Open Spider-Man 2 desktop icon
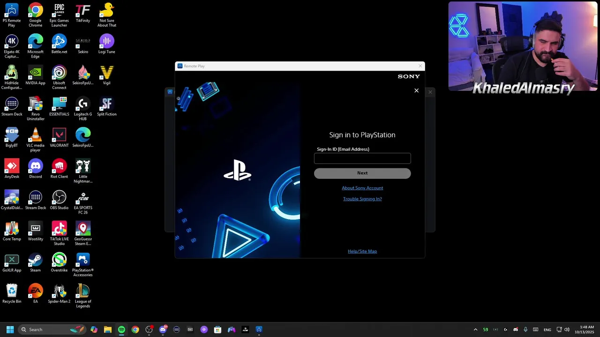The width and height of the screenshot is (600, 337). tap(59, 294)
